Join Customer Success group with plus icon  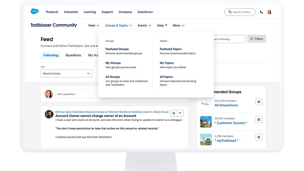pos(259,119)
